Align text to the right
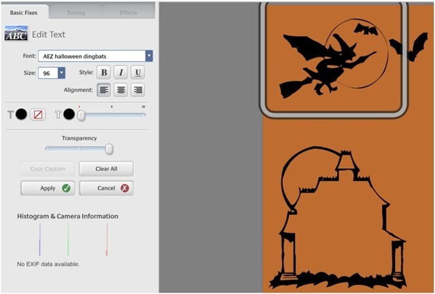 click(138, 90)
